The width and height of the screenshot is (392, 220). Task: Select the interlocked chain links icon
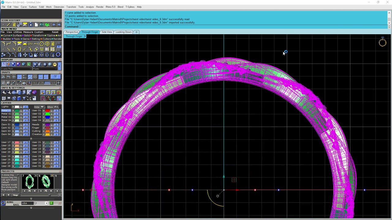(36, 49)
